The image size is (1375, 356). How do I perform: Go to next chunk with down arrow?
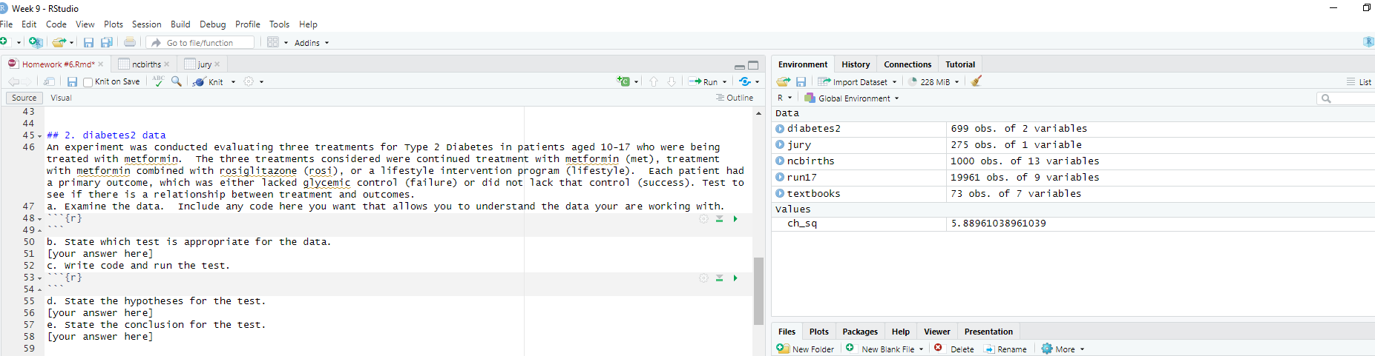pyautogui.click(x=672, y=81)
